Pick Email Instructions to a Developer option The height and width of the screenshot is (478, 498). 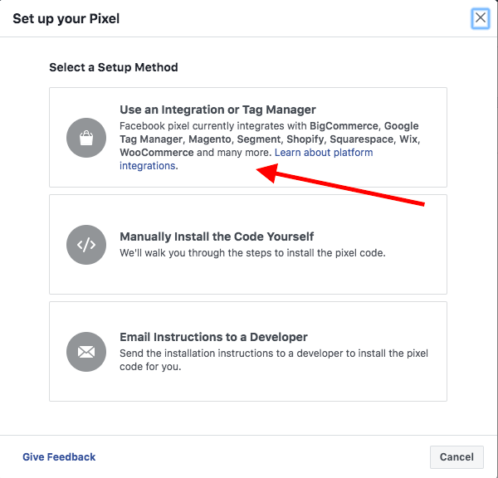coord(213,337)
